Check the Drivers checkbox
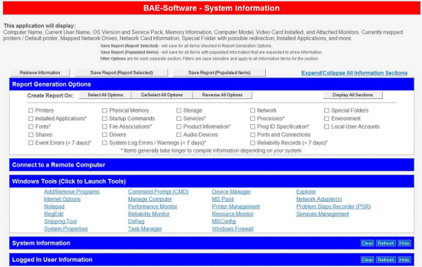 click(104, 135)
